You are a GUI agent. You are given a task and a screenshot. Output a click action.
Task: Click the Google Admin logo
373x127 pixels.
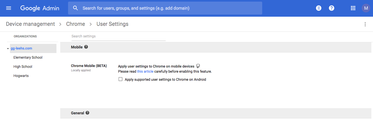point(40,8)
